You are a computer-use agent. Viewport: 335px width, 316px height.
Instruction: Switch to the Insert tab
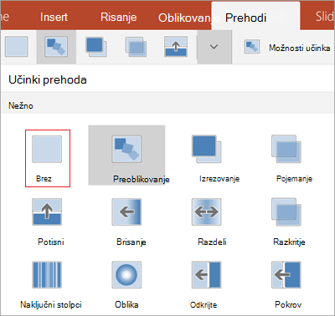[54, 18]
